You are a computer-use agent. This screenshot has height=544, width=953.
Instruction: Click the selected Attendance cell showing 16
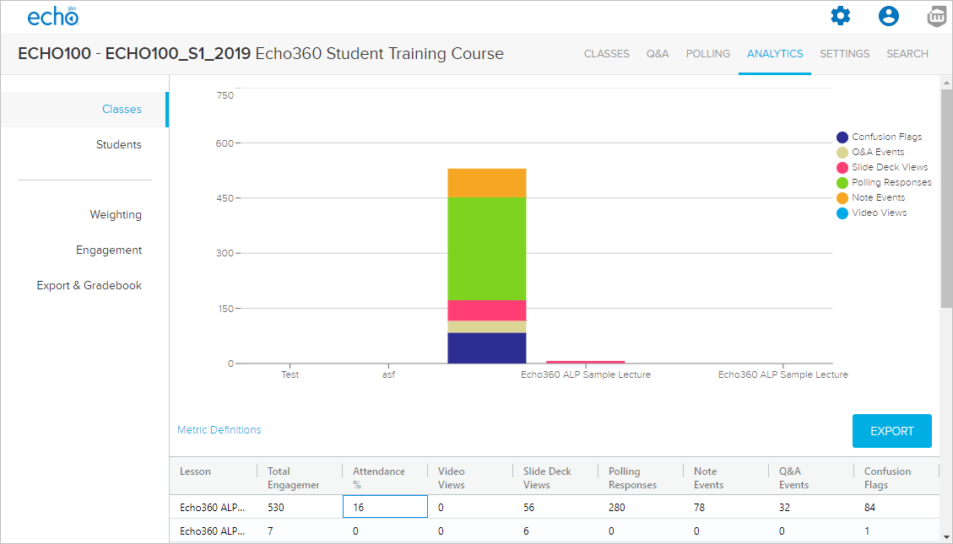click(x=385, y=507)
